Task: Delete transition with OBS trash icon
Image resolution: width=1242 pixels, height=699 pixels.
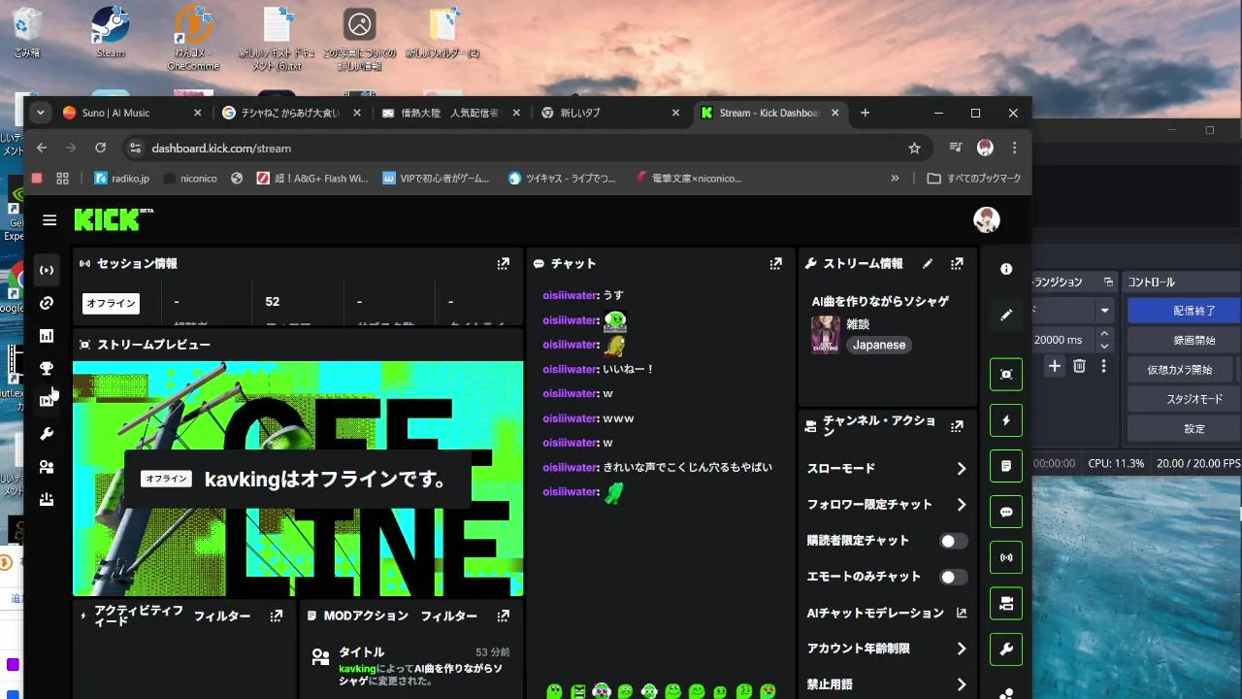Action: click(1079, 366)
